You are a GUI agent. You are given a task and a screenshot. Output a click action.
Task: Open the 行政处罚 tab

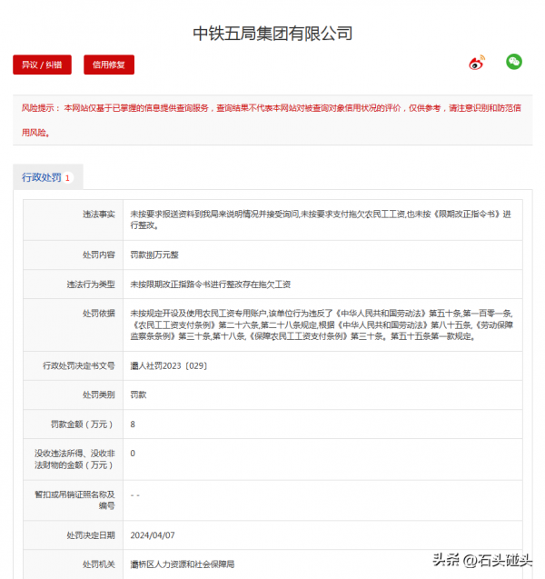click(x=42, y=177)
